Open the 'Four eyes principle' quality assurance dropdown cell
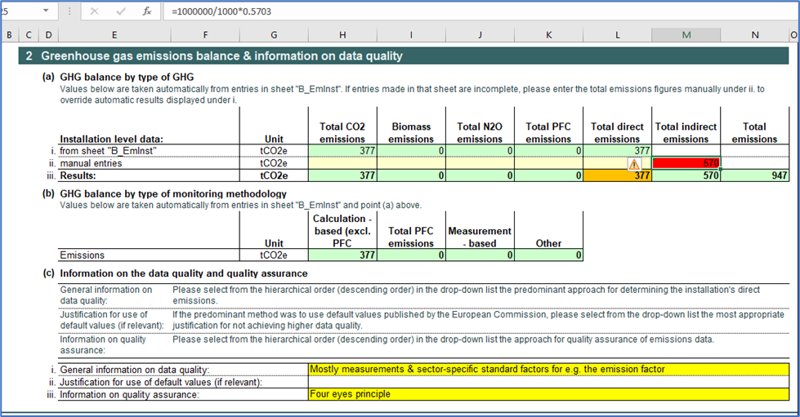This screenshot has height=417, width=800. click(x=548, y=394)
